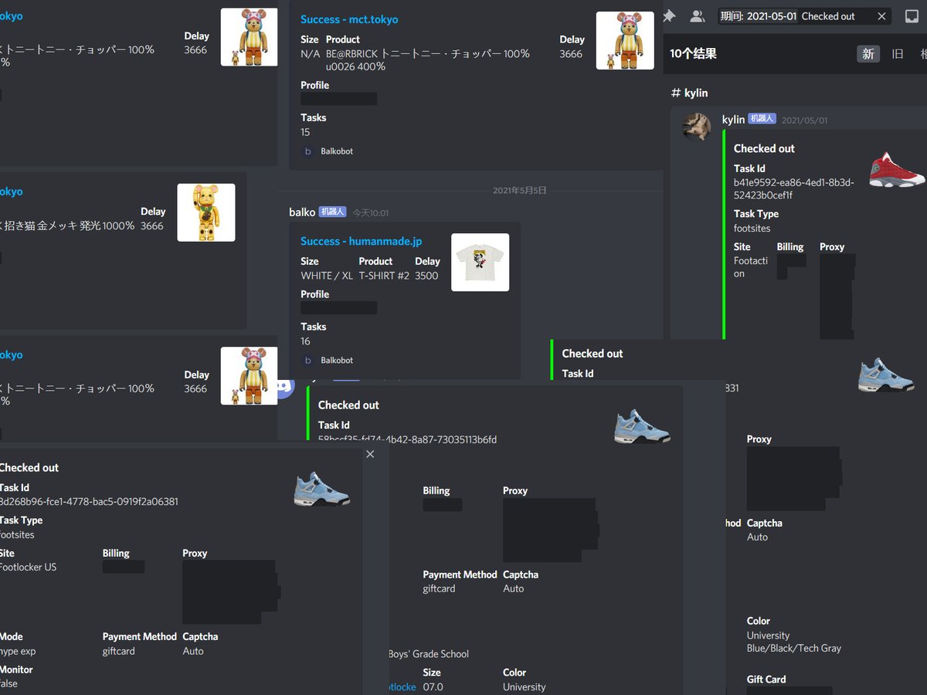This screenshot has height=695, width=927.
Task: Click the 'Boys' Grade School' text
Action: click(x=429, y=654)
